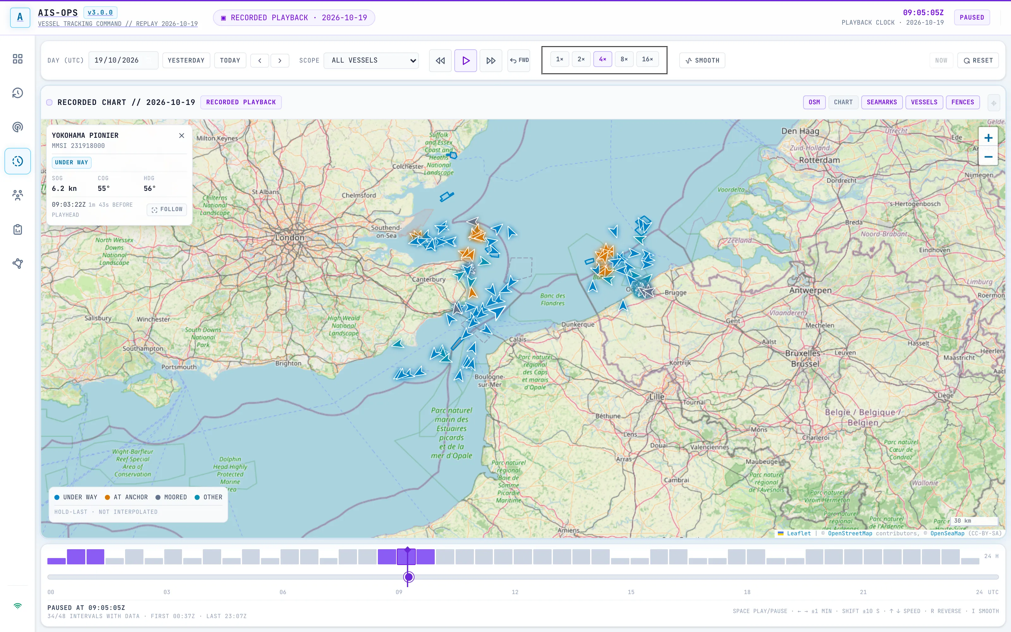The height and width of the screenshot is (632, 1011).
Task: Click the green Wi-Fi connection status icon
Action: [x=18, y=606]
